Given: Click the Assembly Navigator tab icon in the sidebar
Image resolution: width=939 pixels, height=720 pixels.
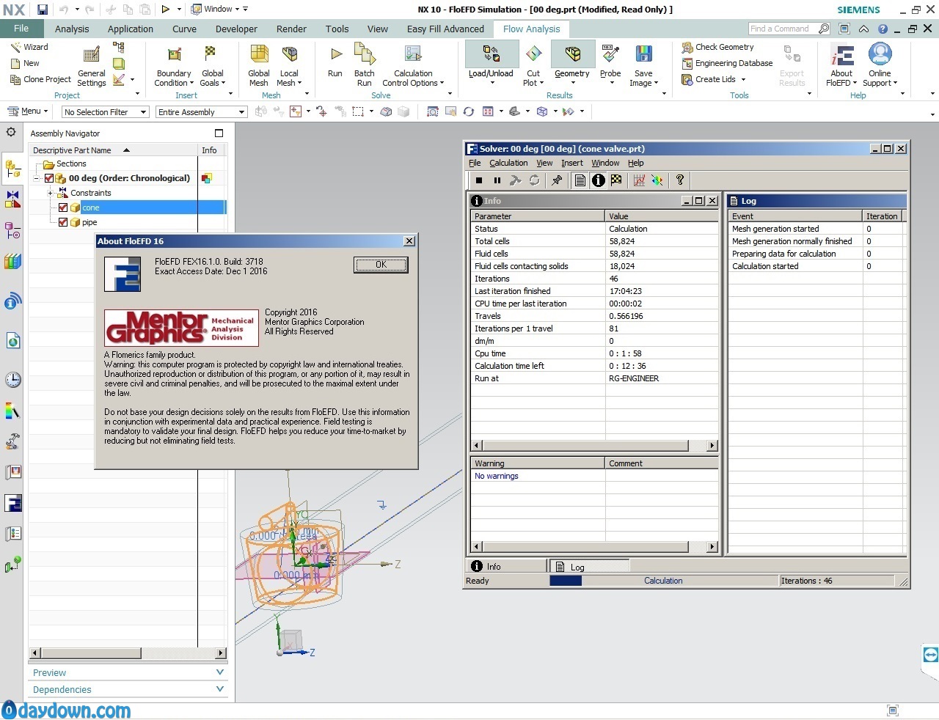Looking at the screenshot, I should point(12,170).
